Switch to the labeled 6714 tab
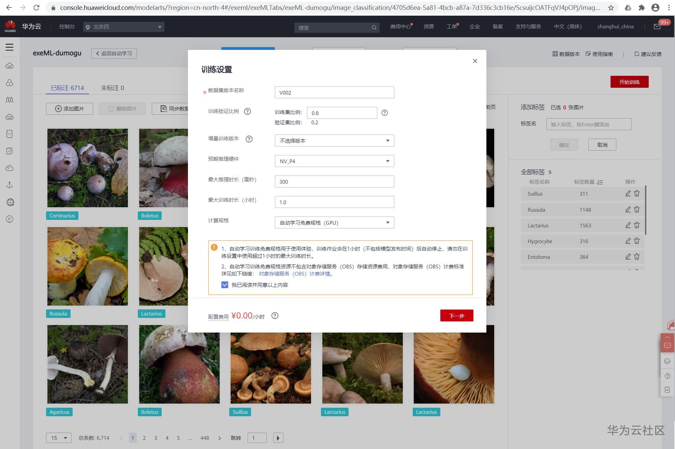The height and width of the screenshot is (449, 675). (x=67, y=88)
